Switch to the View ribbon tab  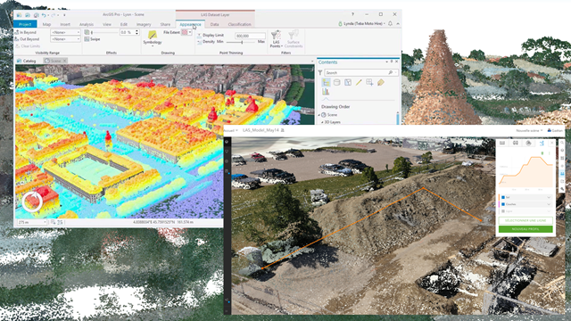tap(107, 24)
